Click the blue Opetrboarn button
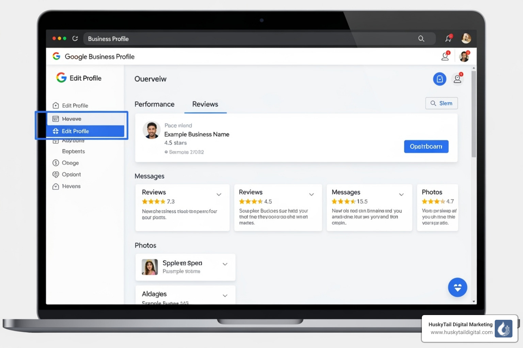523x348 pixels. click(426, 146)
